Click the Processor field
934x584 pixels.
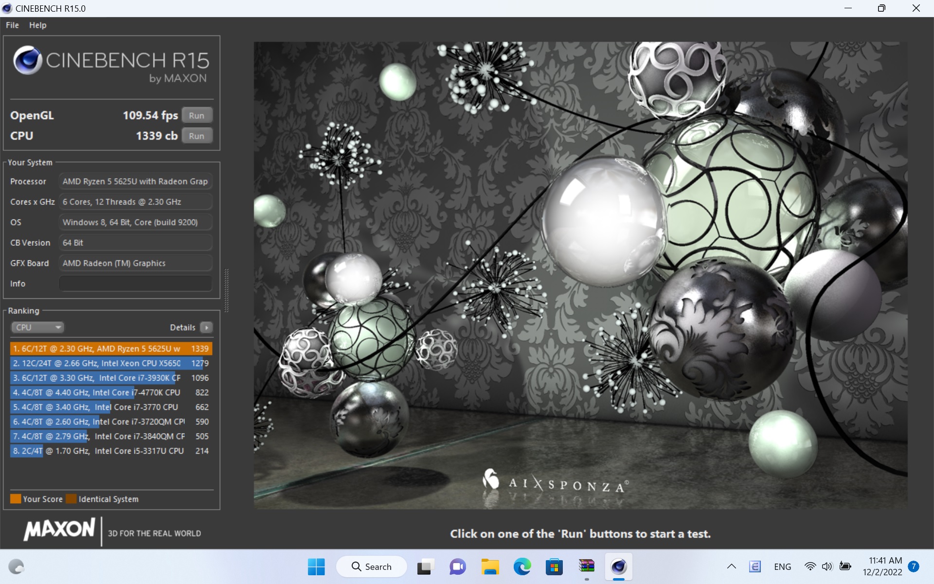pos(136,181)
